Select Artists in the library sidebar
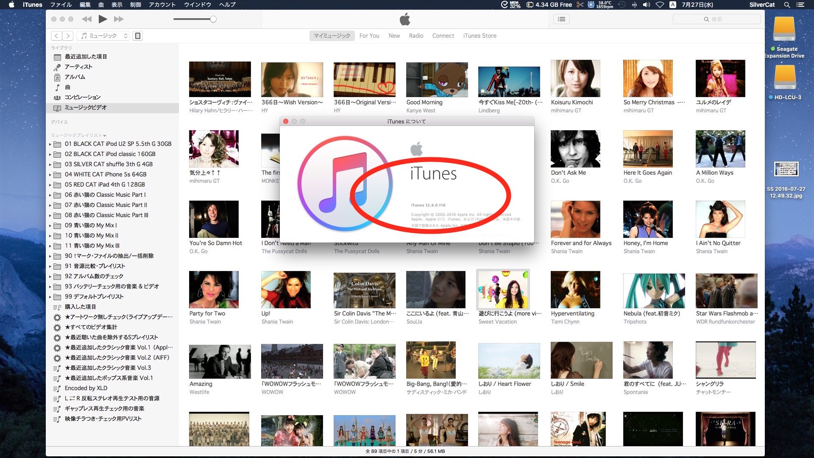The image size is (814, 458). (78, 67)
